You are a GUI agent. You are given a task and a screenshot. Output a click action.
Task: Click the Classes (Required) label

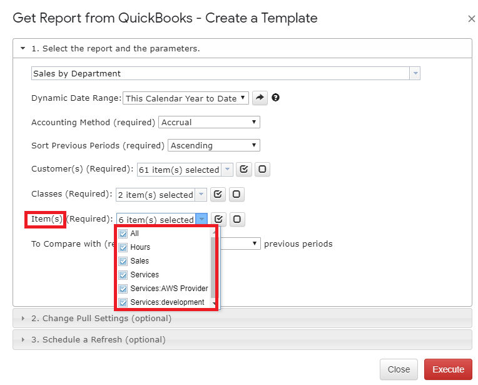(x=72, y=194)
